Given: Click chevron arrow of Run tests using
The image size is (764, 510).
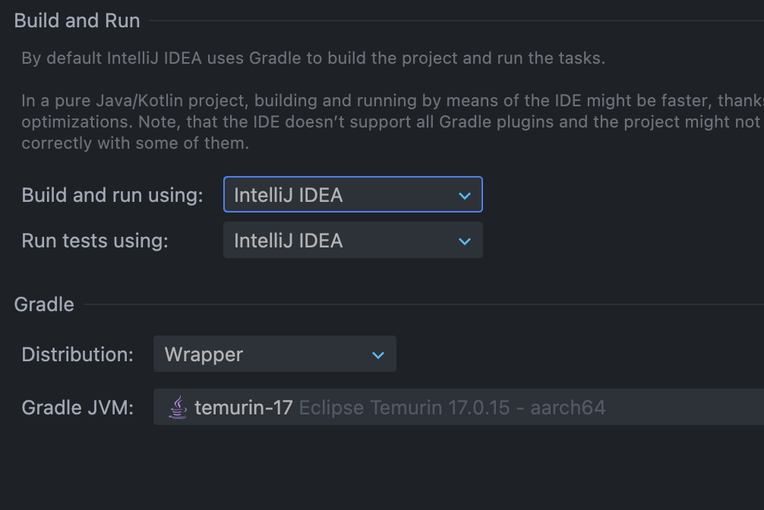Looking at the screenshot, I should [x=465, y=241].
